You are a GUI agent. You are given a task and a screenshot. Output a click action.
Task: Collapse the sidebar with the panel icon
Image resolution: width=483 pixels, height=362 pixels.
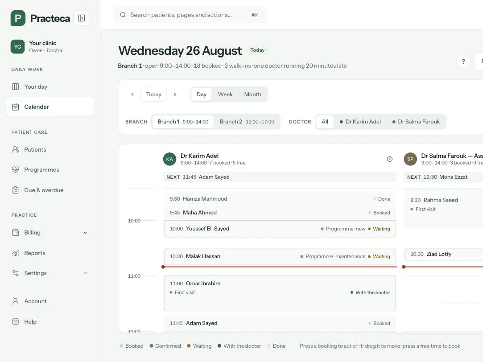[81, 18]
